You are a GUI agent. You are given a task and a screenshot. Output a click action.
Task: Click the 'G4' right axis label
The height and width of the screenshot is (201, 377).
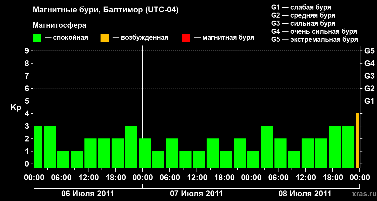(x=369, y=63)
